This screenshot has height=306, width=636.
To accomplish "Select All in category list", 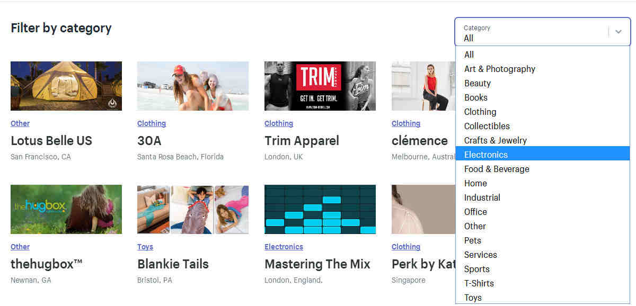I will tap(543, 55).
